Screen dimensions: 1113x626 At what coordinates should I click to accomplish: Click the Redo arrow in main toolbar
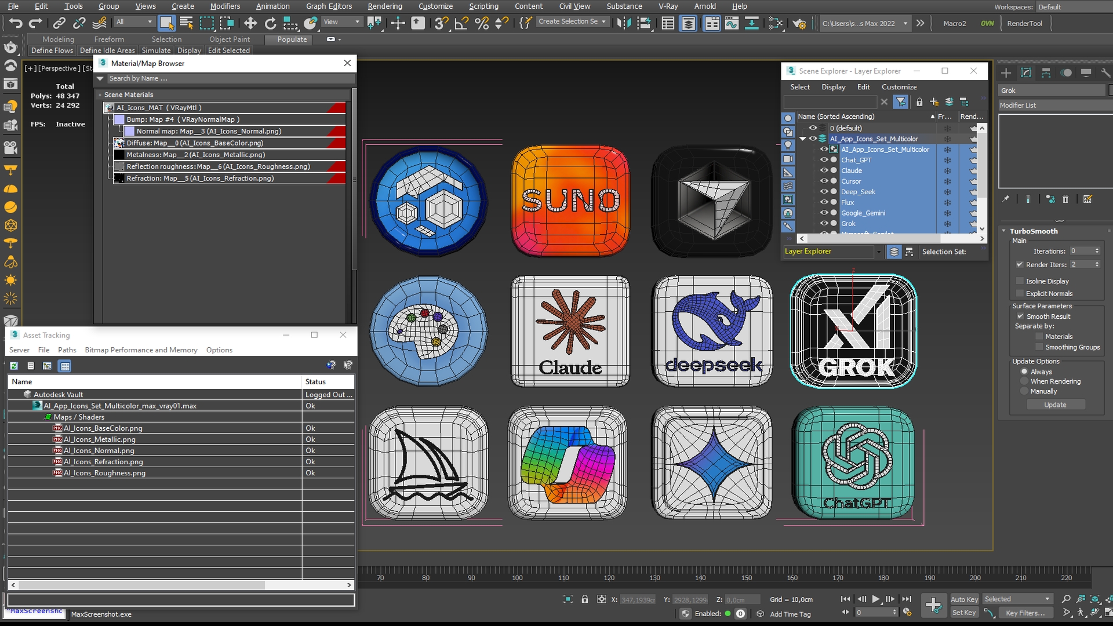[x=36, y=23]
